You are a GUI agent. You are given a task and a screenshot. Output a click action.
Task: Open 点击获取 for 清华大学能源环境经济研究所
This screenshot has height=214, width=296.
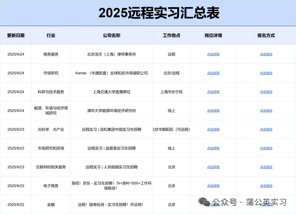click(213, 111)
